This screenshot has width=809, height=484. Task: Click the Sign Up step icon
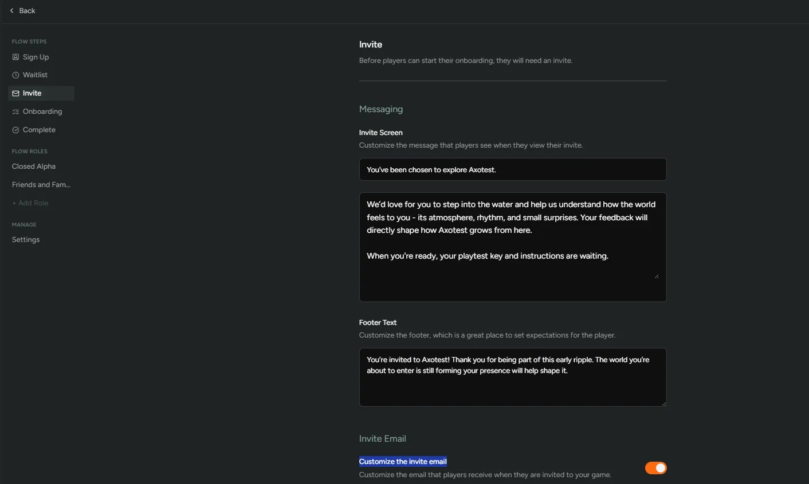pos(15,57)
